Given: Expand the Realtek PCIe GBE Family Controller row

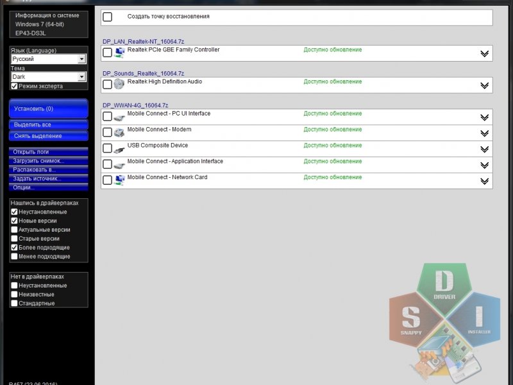Looking at the screenshot, I should coord(484,54).
